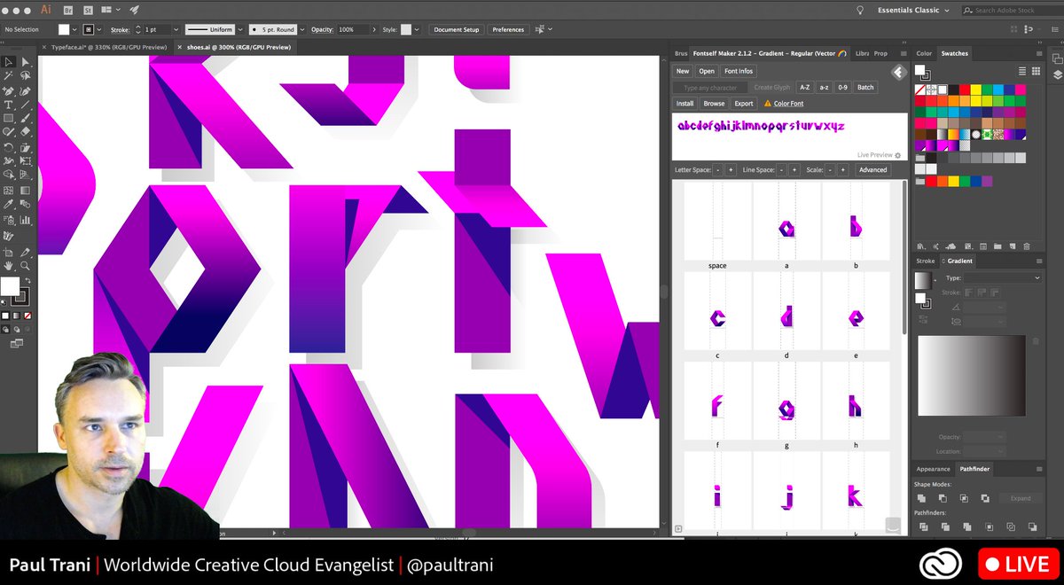Open Essentials Classic workspace switcher
1064x585 pixels.
[x=912, y=10]
